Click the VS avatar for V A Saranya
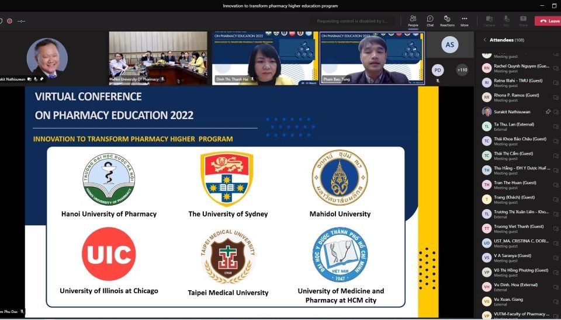This screenshot has width=561, height=320. [x=487, y=258]
